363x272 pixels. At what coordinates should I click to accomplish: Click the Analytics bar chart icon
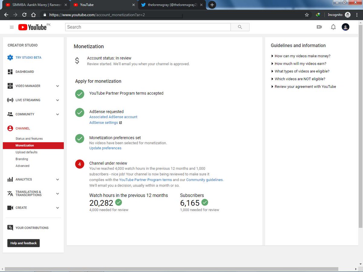click(x=10, y=180)
